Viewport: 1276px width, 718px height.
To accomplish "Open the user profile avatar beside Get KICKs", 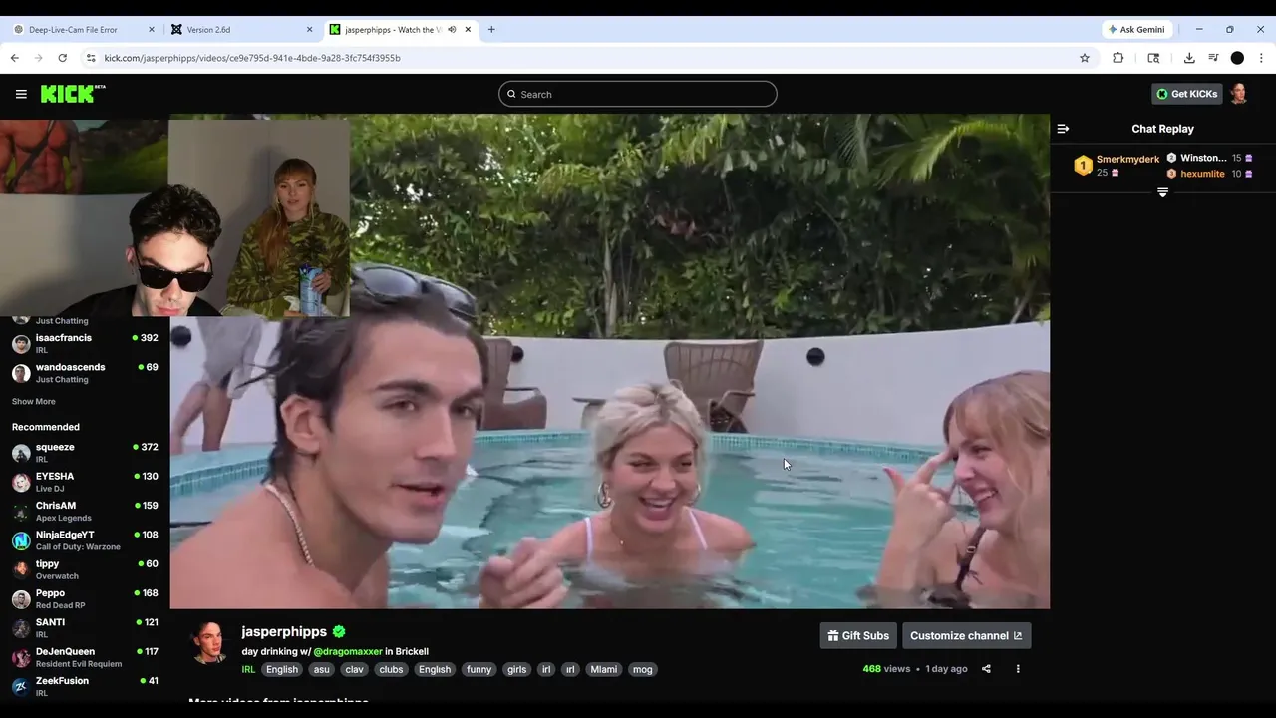I will point(1238,94).
